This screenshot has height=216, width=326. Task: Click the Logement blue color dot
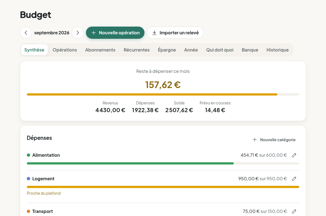28,179
